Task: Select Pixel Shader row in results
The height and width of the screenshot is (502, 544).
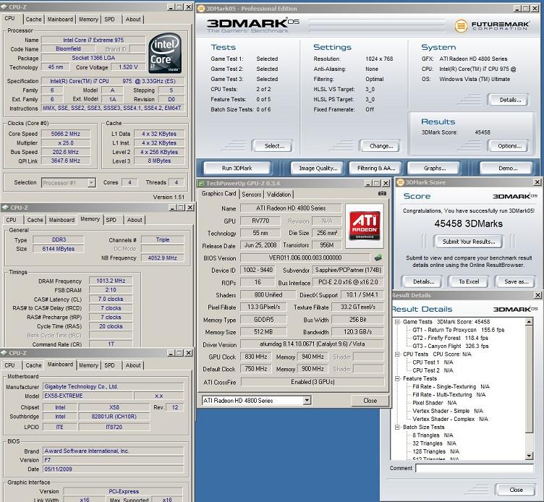Action: coord(434,403)
